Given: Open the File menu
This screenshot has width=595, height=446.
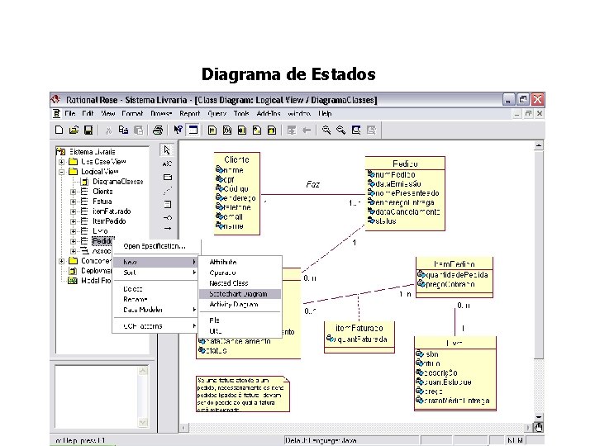Looking at the screenshot, I should tap(69, 113).
